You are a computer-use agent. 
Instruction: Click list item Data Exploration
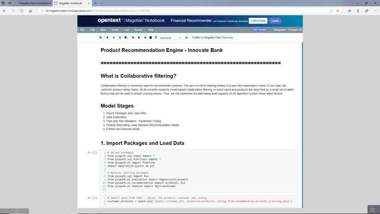coord(116,117)
